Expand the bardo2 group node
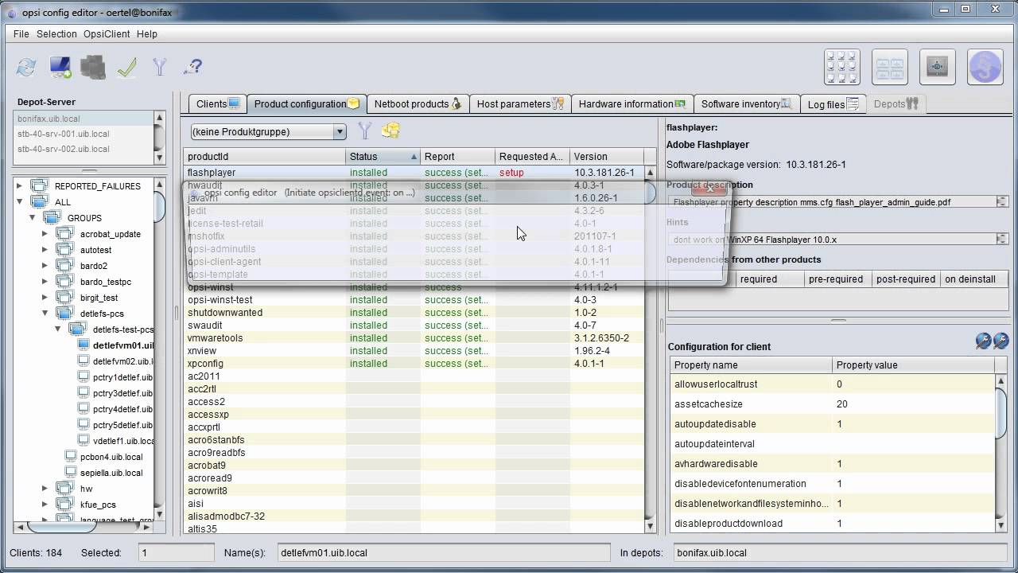The image size is (1018, 573). pos(45,266)
